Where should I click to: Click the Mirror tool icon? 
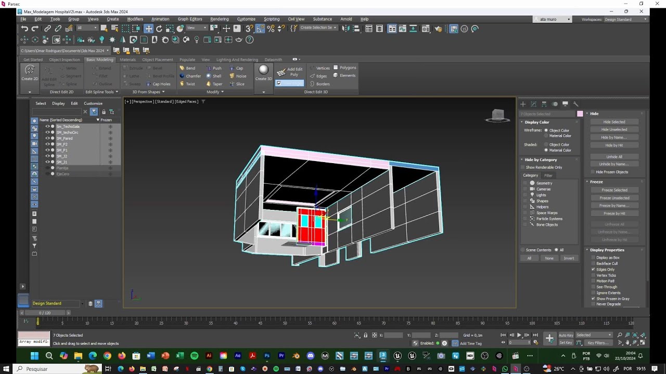coord(347,29)
